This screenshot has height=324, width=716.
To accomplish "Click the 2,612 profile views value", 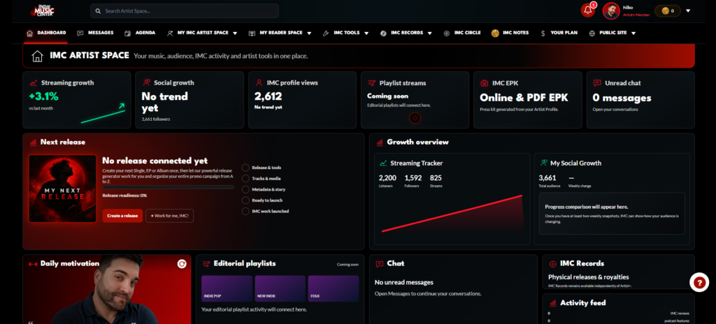I will [x=268, y=96].
